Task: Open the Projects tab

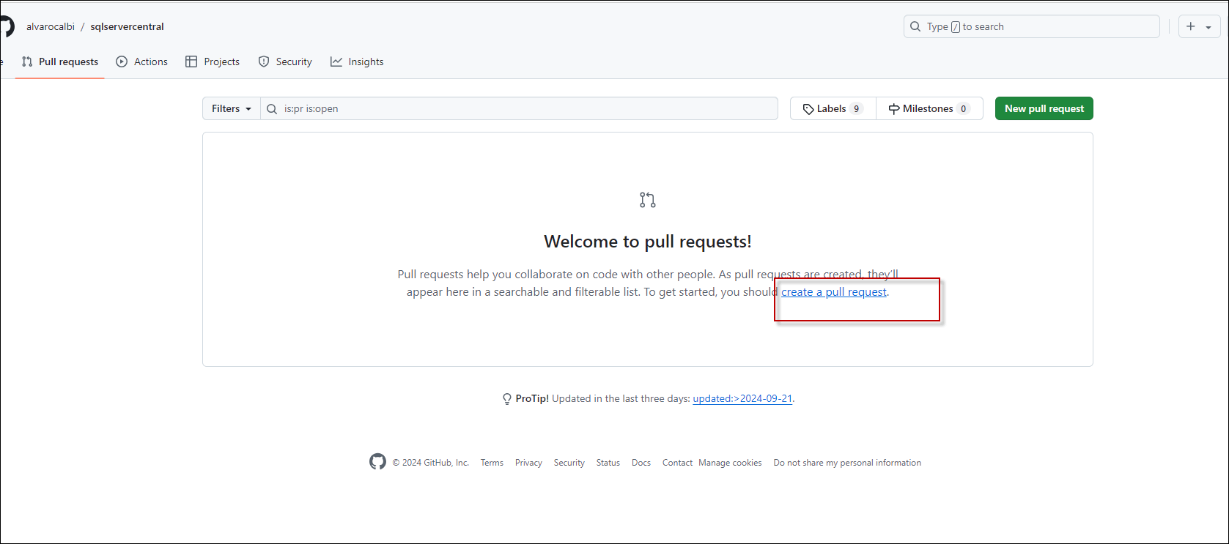Action: pos(213,62)
